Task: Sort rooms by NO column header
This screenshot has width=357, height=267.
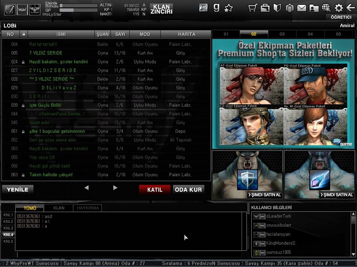Action: tap(10, 34)
